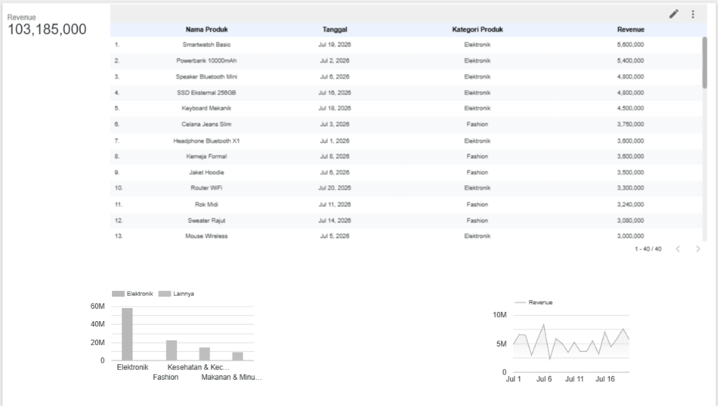Click the 5,600,000 revenue cell

631,44
